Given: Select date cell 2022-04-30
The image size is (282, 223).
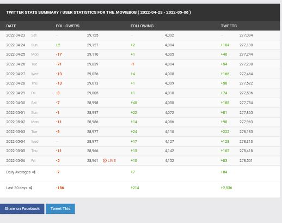Looking at the screenshot, I should click(16, 103).
